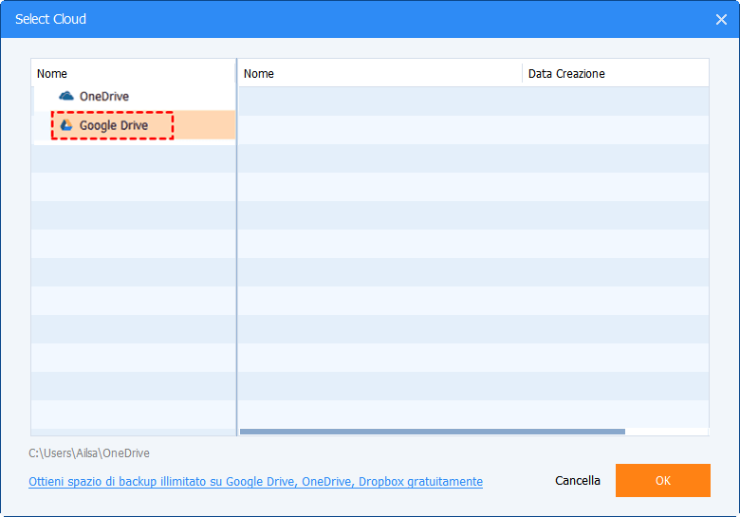
Task: Open the unlimited backup space link
Action: point(256,482)
